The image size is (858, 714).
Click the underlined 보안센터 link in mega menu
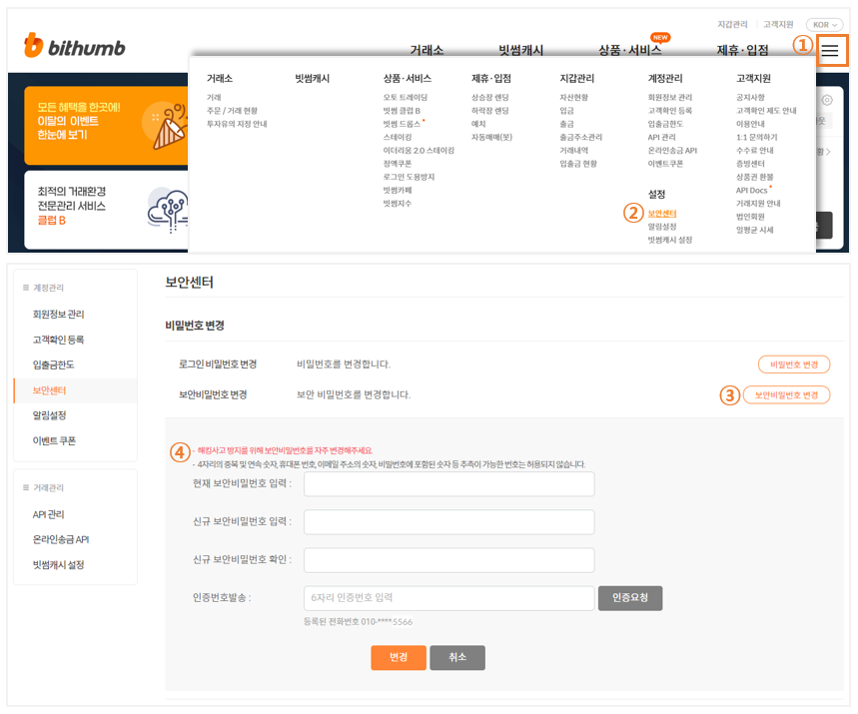pos(662,214)
